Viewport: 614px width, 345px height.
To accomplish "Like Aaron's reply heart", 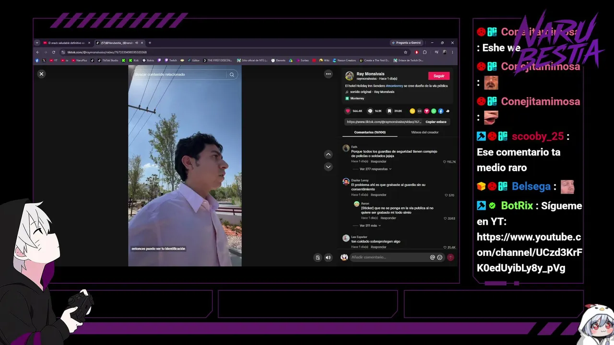I will [445, 218].
